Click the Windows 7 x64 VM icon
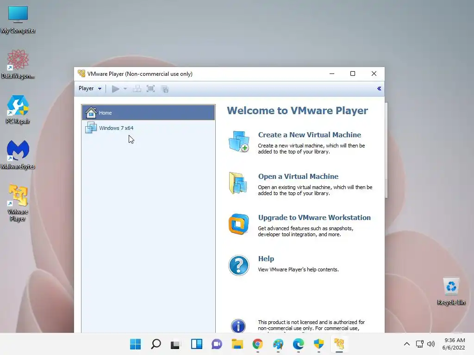 [x=91, y=128]
